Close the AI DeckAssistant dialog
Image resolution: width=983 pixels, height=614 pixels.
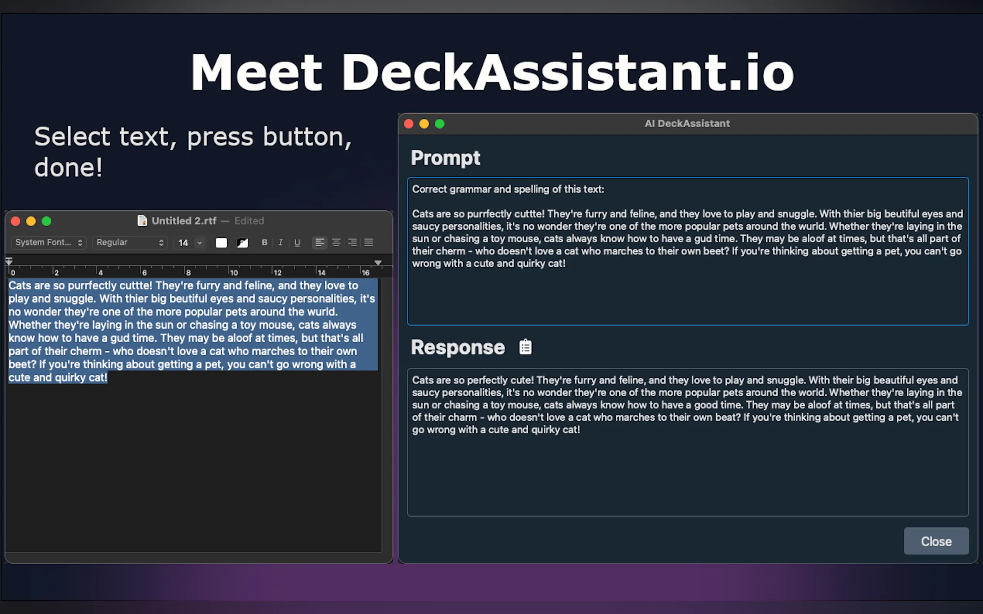pos(936,541)
